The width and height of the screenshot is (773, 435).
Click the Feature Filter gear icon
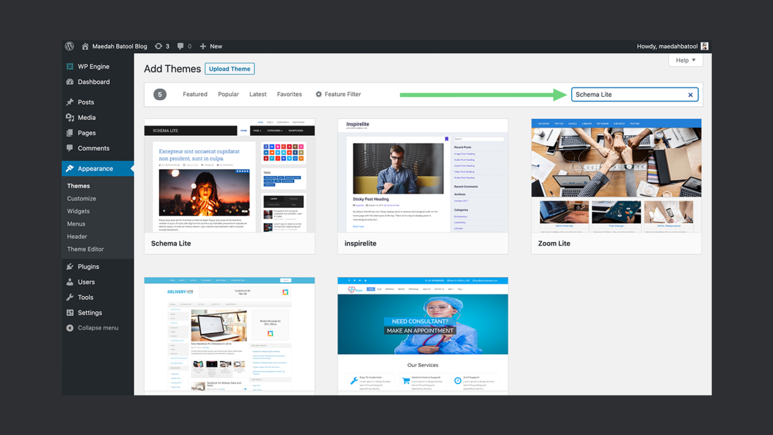click(318, 94)
